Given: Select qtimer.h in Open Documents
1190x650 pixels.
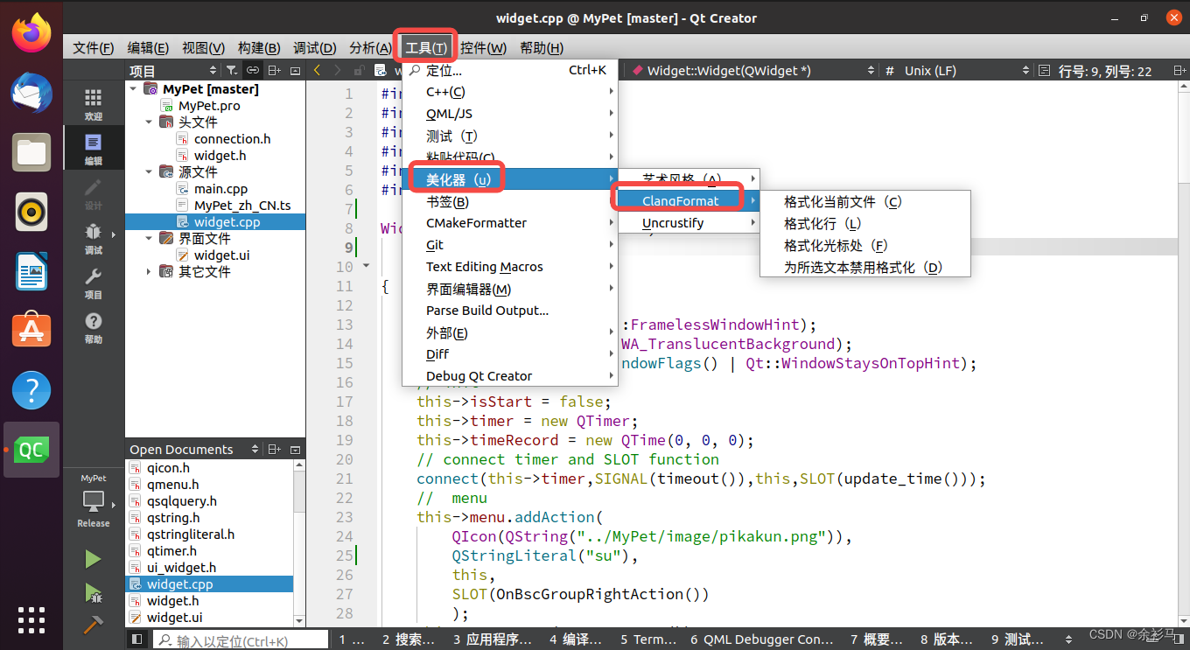Looking at the screenshot, I should point(171,551).
